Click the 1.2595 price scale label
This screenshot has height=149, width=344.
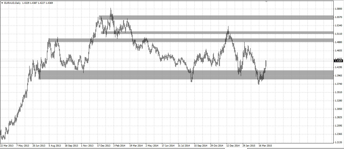pos(338,126)
